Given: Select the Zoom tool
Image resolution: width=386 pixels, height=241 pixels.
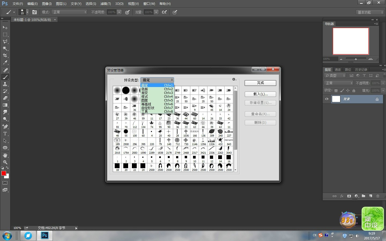Looking at the screenshot, I should (5, 162).
